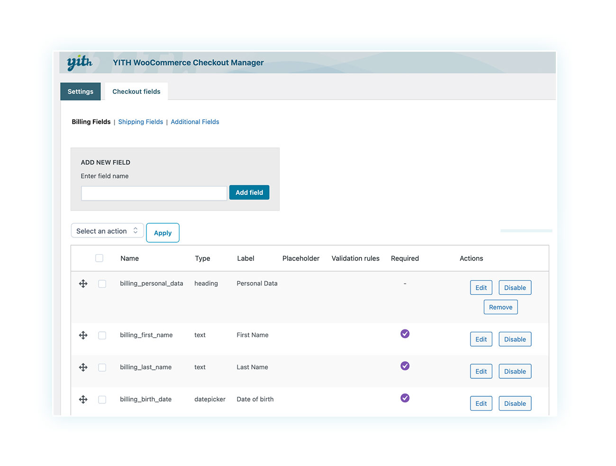The height and width of the screenshot is (466, 616).
Task: Focus the Enter field name input
Action: click(154, 193)
